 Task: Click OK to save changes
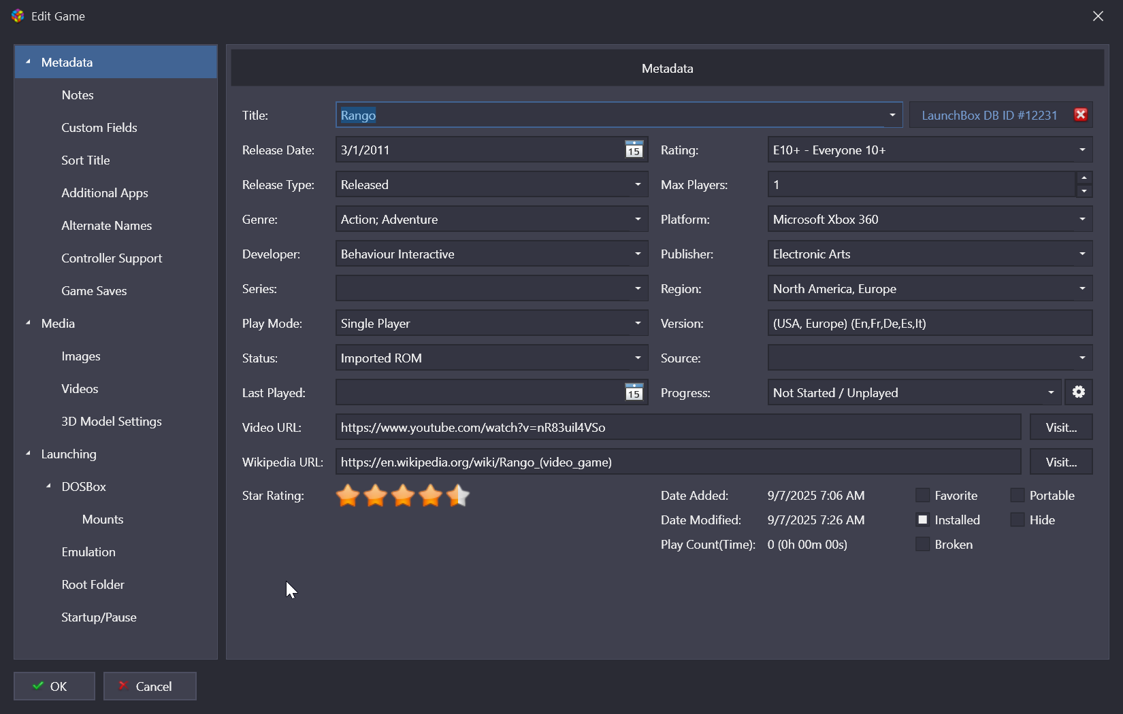click(x=54, y=686)
